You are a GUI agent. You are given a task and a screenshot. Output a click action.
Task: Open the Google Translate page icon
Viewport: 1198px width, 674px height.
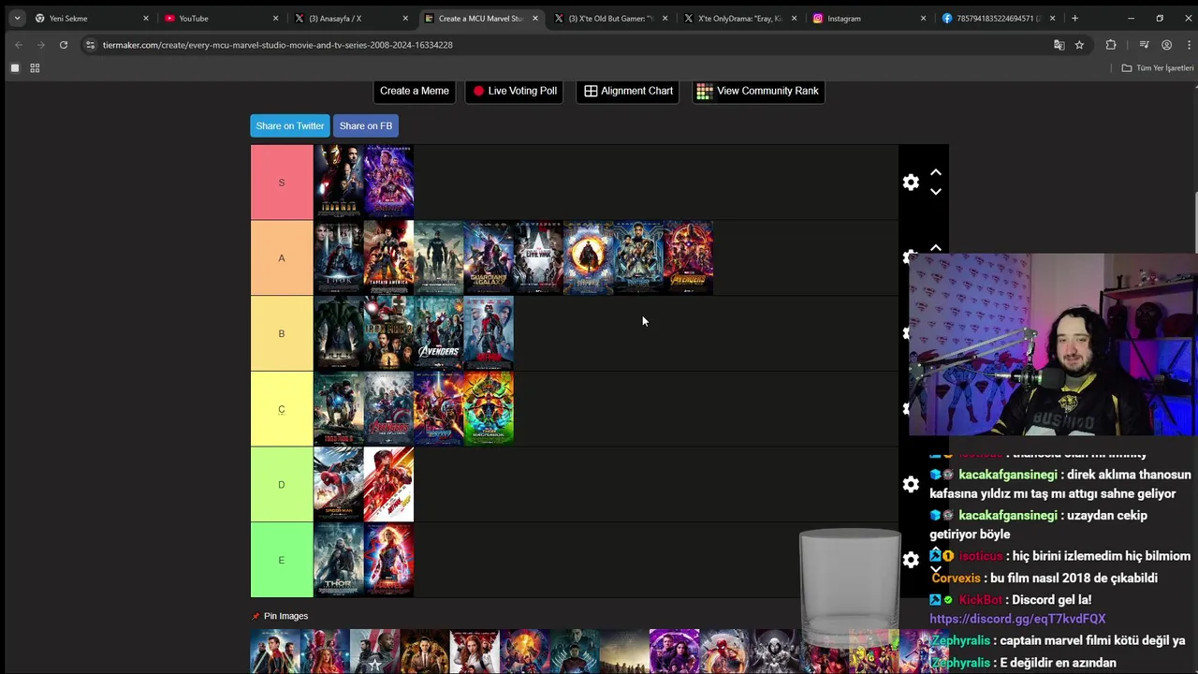1059,45
